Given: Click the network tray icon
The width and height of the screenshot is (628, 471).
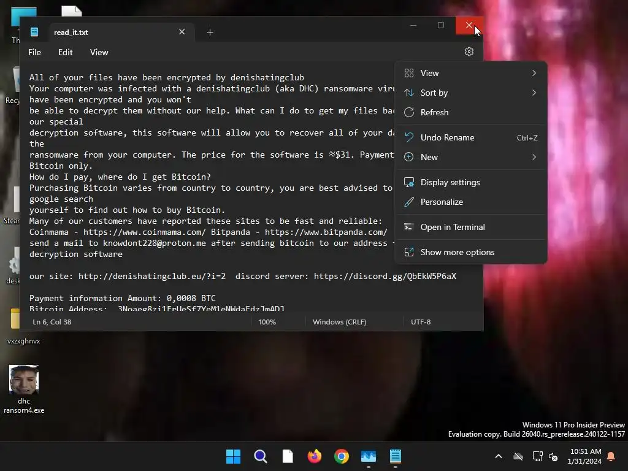Looking at the screenshot, I should 537,456.
